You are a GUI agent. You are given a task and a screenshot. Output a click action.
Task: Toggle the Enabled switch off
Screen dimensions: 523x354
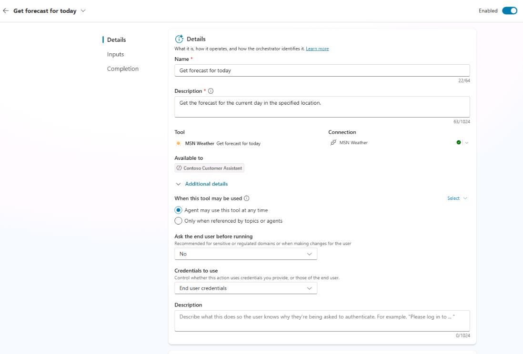(x=509, y=11)
